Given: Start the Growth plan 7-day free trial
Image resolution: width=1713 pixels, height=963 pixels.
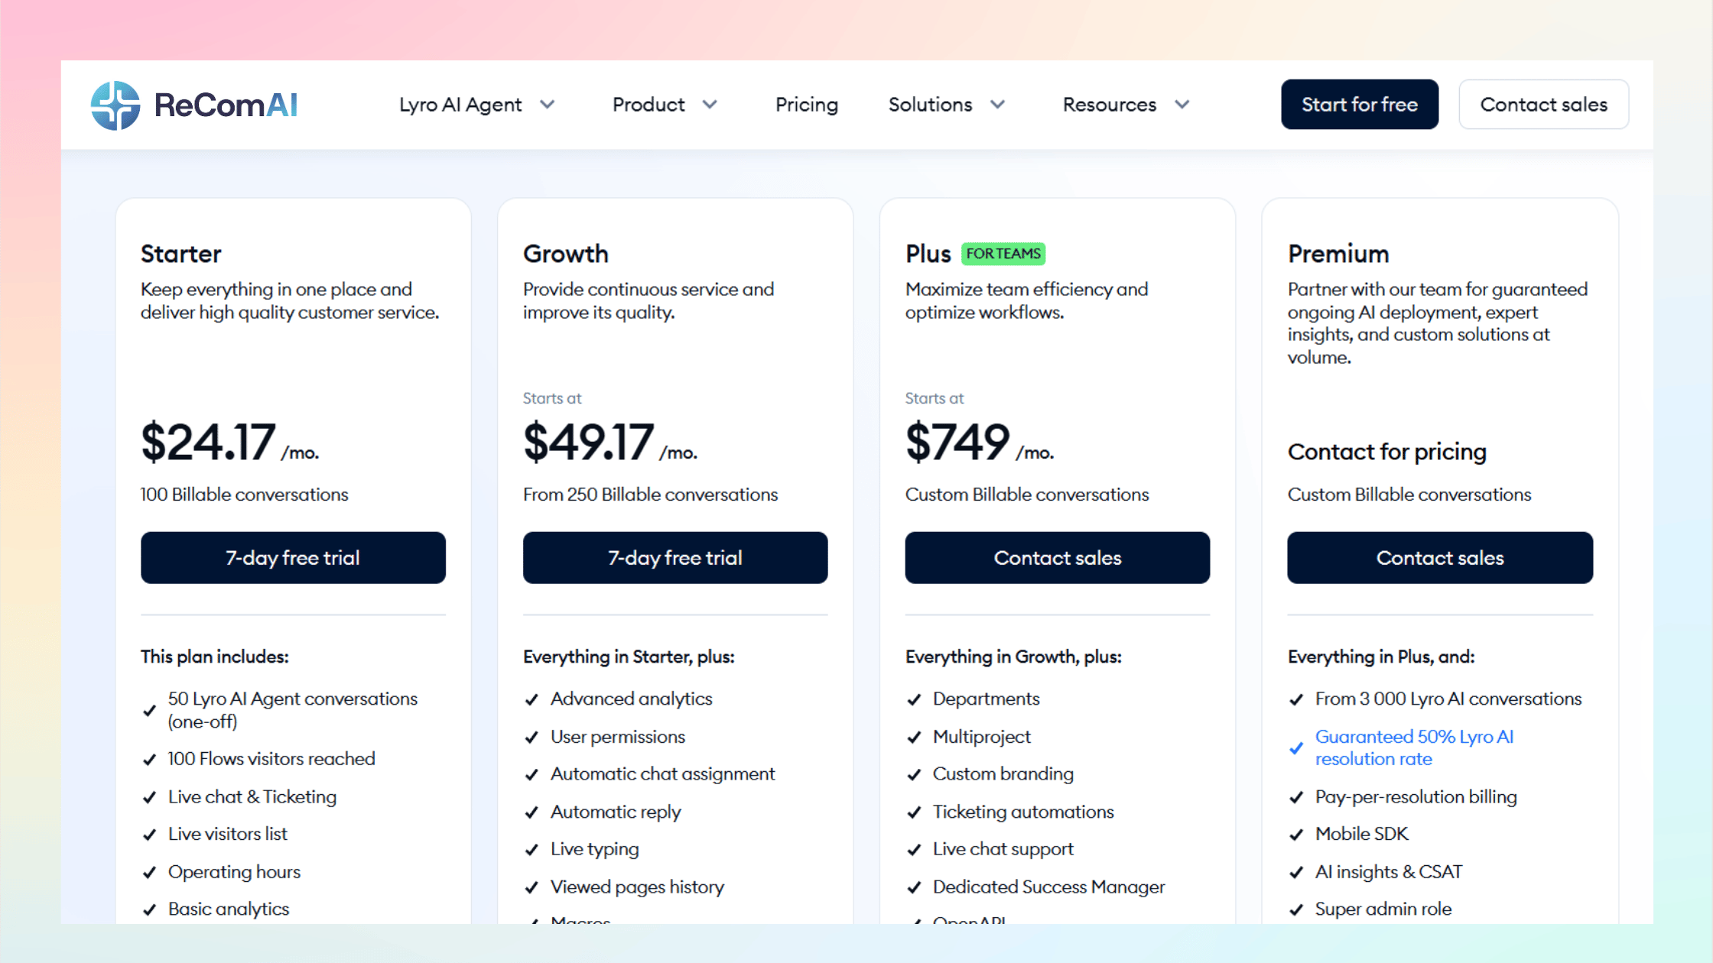Looking at the screenshot, I should click(675, 558).
